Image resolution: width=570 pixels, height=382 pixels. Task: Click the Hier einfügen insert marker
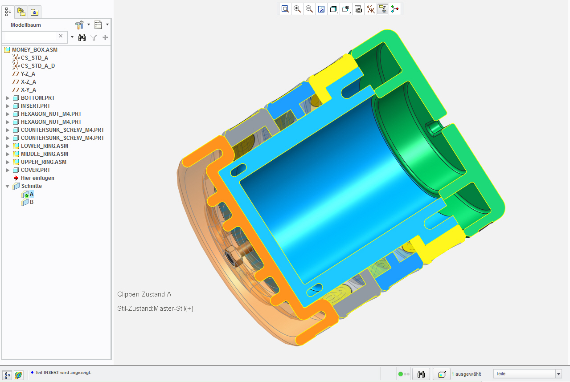pos(37,178)
